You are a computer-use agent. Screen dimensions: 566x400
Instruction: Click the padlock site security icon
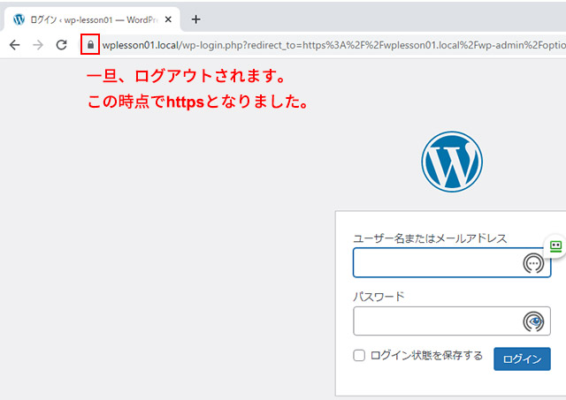(90, 45)
